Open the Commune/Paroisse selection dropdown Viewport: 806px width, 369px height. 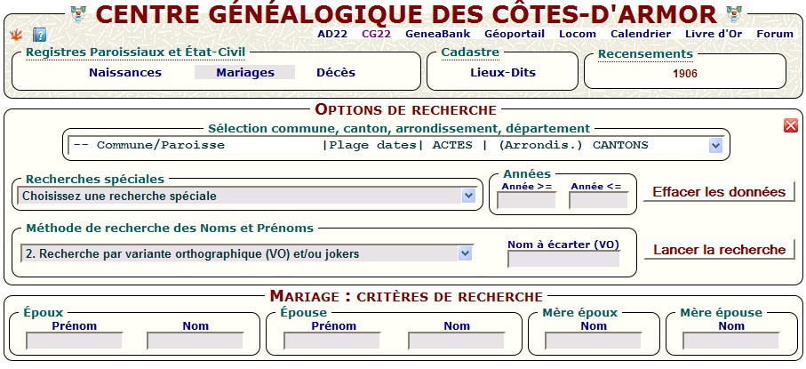[715, 145]
